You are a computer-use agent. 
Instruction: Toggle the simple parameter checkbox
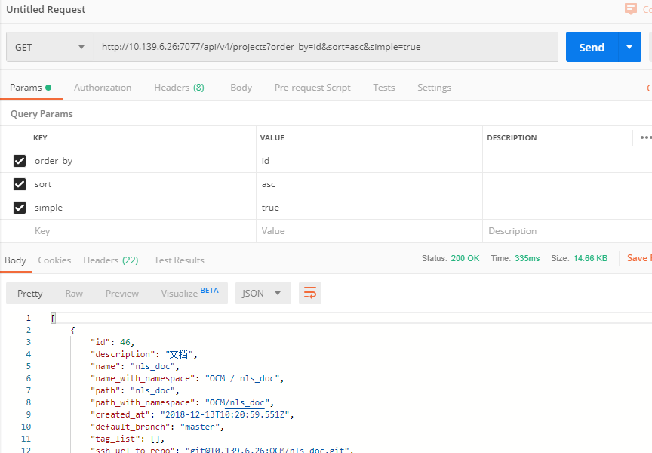click(20, 208)
